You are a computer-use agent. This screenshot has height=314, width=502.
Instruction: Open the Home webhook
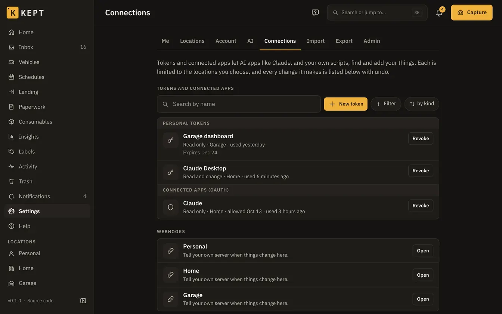click(423, 275)
